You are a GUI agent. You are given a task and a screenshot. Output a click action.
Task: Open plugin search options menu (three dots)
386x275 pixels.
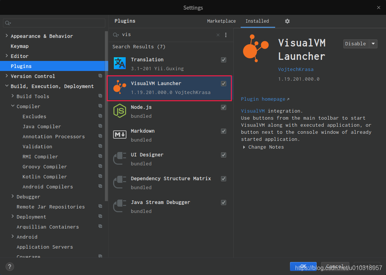[x=226, y=35]
